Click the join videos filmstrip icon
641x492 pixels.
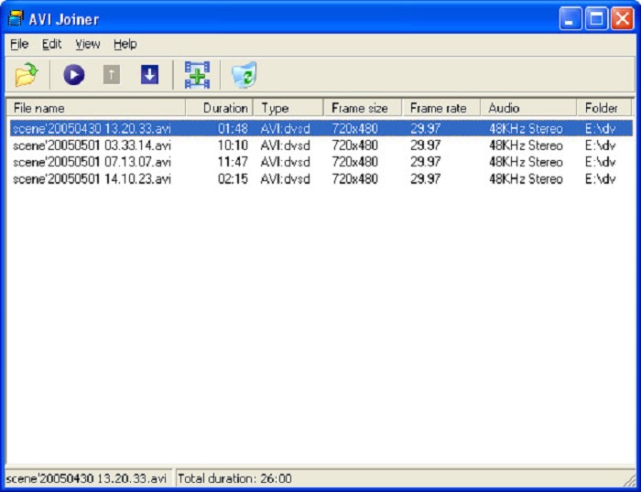tap(197, 75)
